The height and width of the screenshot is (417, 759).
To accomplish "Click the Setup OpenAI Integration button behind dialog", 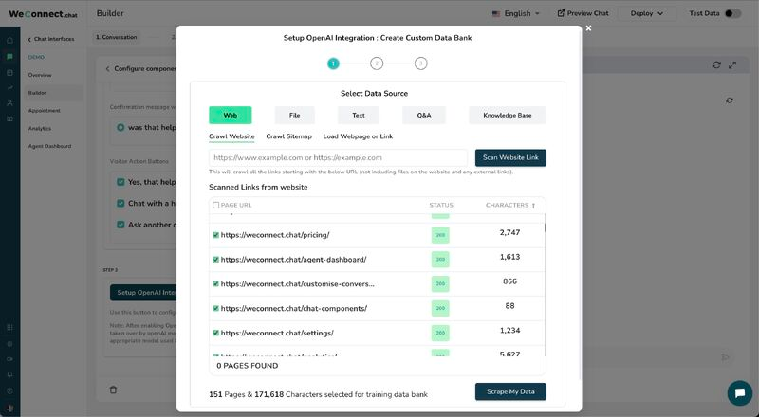I will pos(143,293).
